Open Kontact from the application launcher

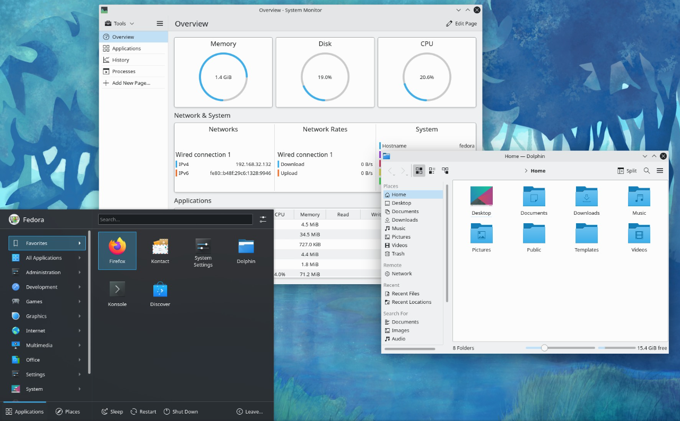pos(160,250)
